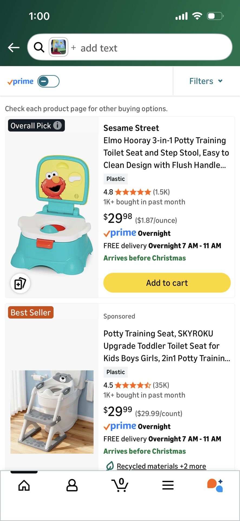Tap the Plastic tag on SKYROKU listing

[x=116, y=372]
